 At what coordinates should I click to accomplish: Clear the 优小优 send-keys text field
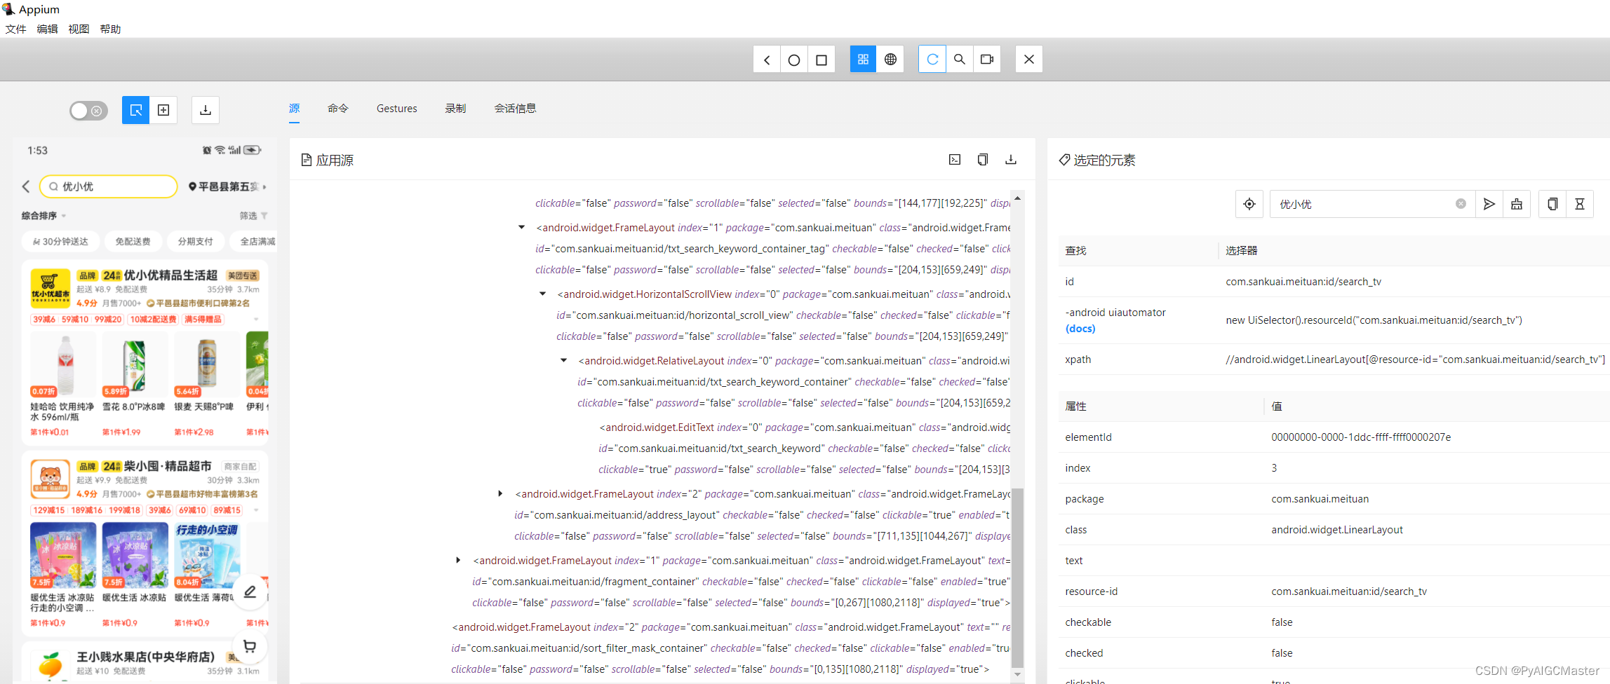click(1461, 204)
